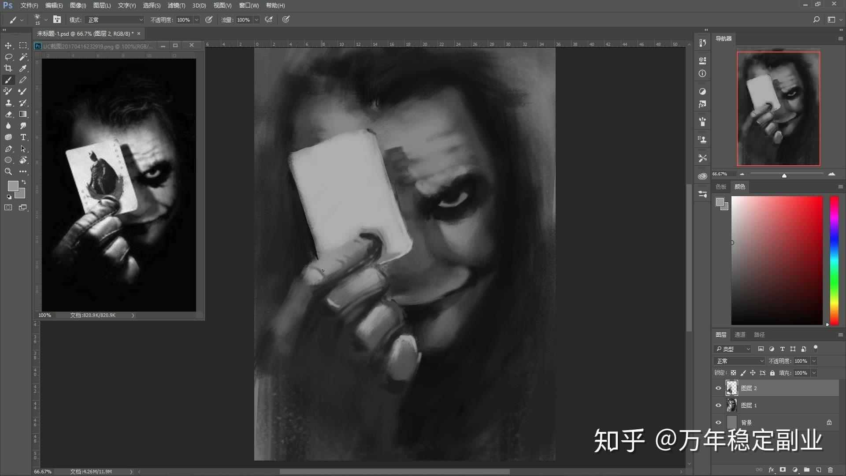The width and height of the screenshot is (846, 476).
Task: Select the Type tool
Action: click(23, 137)
